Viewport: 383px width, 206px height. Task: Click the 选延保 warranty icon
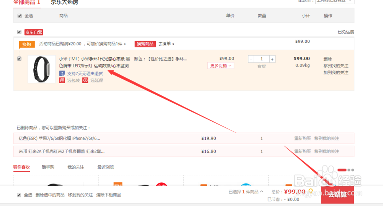click(85, 80)
